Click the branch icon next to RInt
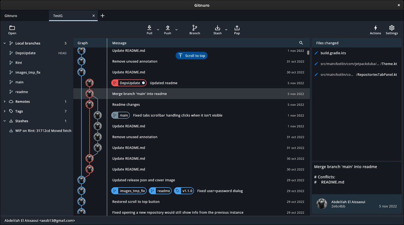This screenshot has width=404, height=225. click(11, 63)
